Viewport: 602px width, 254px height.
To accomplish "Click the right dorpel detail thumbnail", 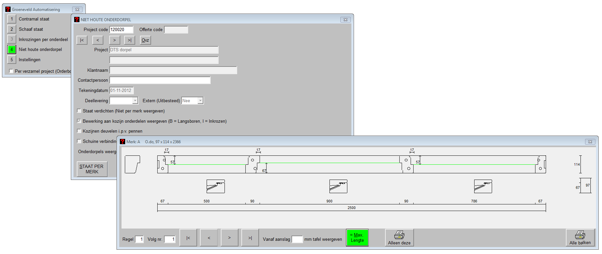I will point(483,187).
